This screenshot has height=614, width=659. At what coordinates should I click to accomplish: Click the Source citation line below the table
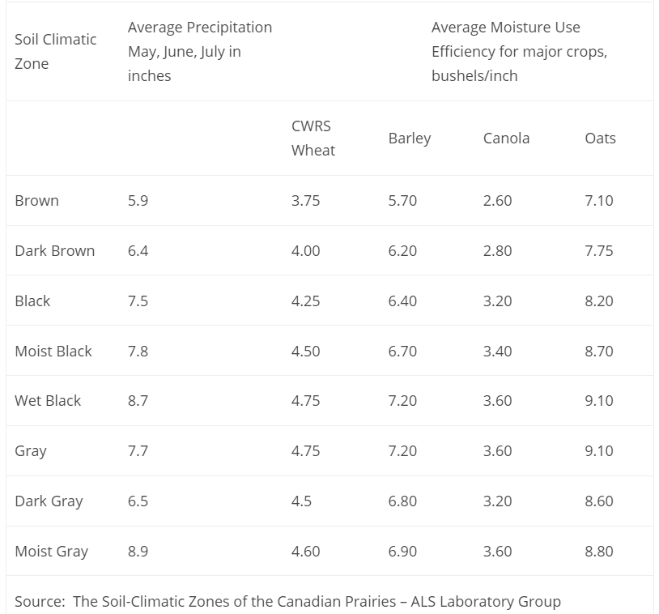tap(287, 602)
